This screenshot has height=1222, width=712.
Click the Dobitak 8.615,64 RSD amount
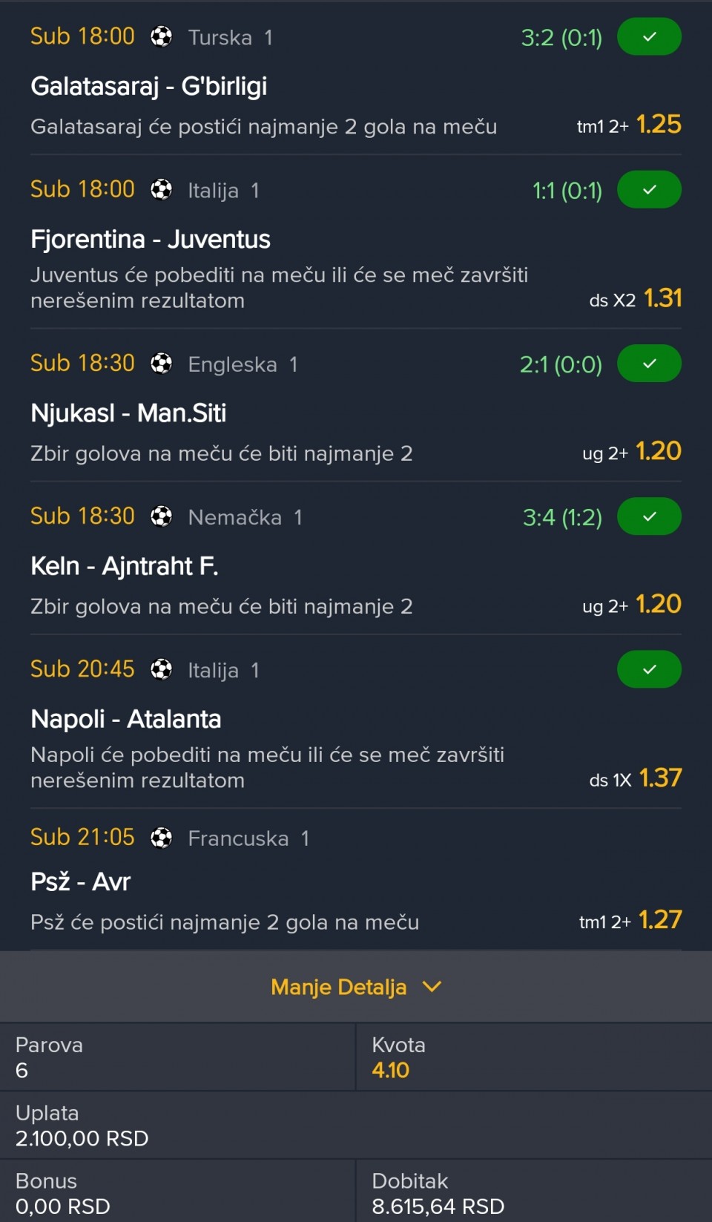coord(438,1206)
